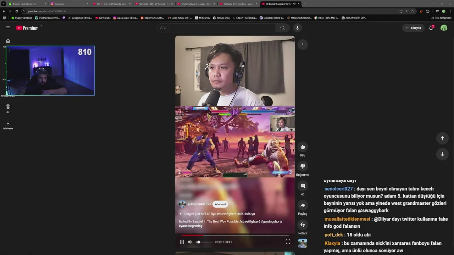Viewport: 454px width, 255px height.
Task: Switch to the 'Chinggis khaanii Magtaal' tab
Action: [x=196, y=4]
